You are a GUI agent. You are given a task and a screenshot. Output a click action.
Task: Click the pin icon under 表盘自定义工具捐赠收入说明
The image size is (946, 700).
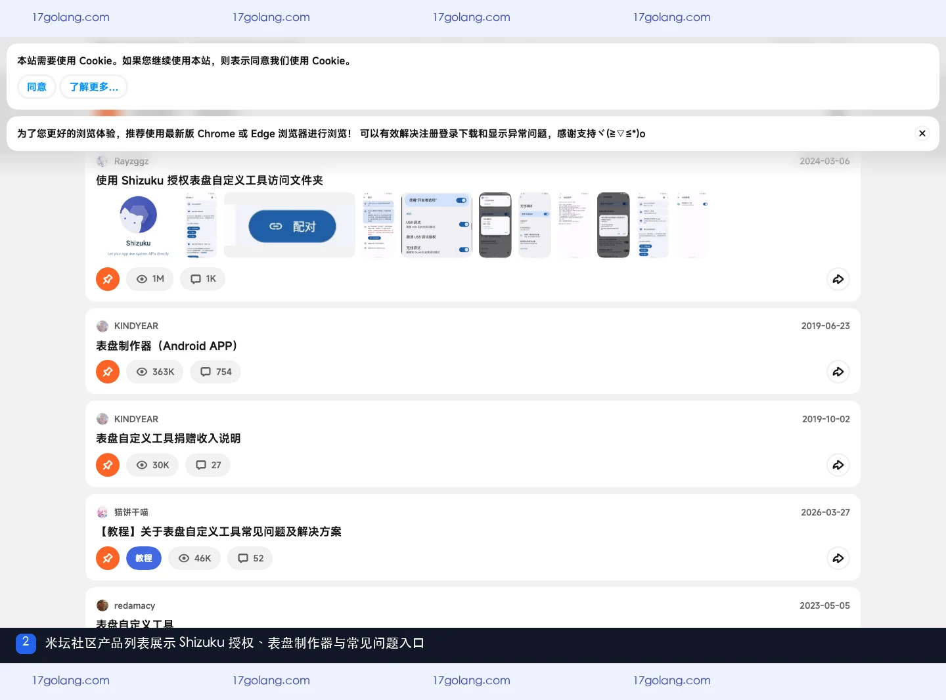tap(108, 465)
